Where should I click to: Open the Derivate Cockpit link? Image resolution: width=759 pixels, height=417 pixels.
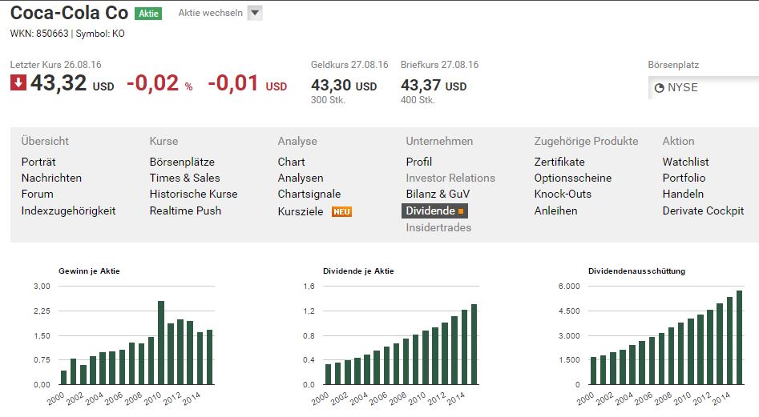(703, 211)
